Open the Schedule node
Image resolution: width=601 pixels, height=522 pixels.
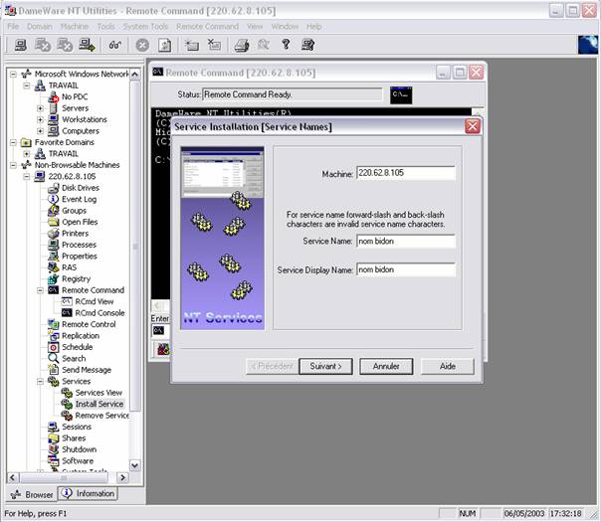(77, 347)
